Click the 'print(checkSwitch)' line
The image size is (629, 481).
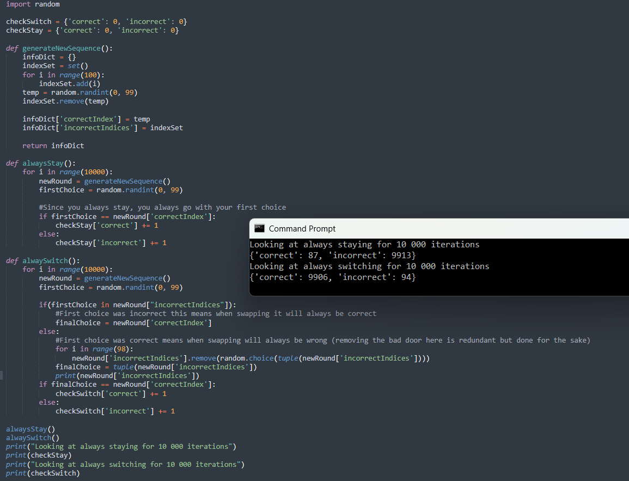[x=43, y=473]
